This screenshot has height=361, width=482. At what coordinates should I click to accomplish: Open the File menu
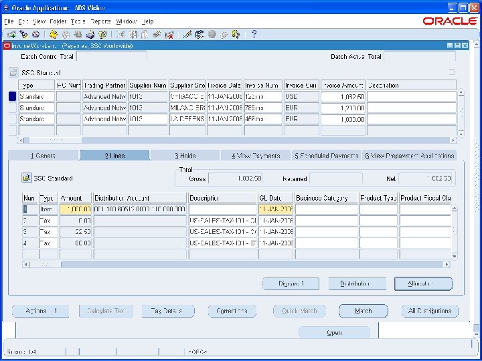pos(9,21)
